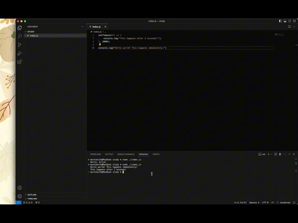Close the index.js editor tab
Viewport: 298px width, 223px height.
105,26
